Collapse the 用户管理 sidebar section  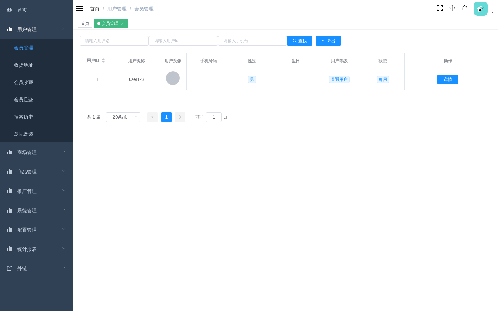coord(36,29)
